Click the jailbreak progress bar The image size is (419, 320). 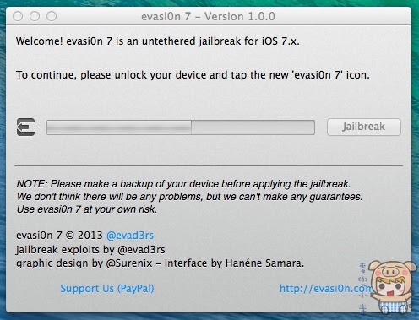coord(181,127)
